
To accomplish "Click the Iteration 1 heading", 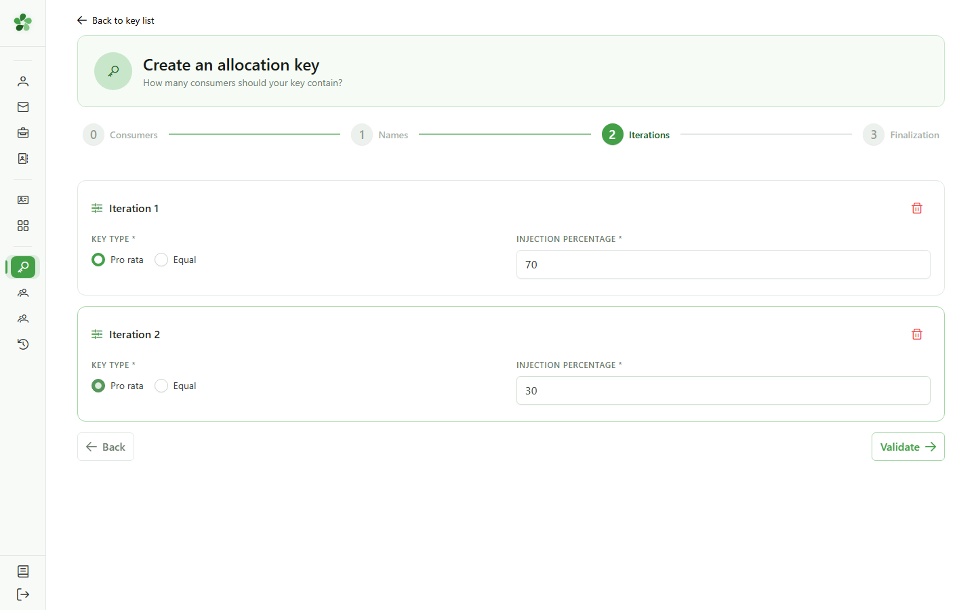I will [x=134, y=208].
